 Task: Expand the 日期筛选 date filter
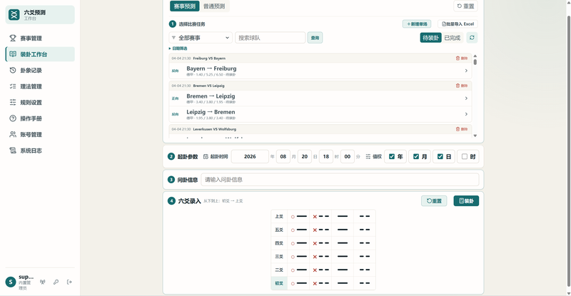tap(178, 49)
